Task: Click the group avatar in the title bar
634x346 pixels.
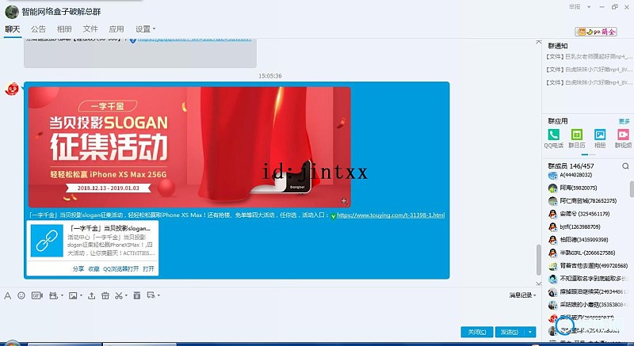Action: pyautogui.click(x=12, y=12)
